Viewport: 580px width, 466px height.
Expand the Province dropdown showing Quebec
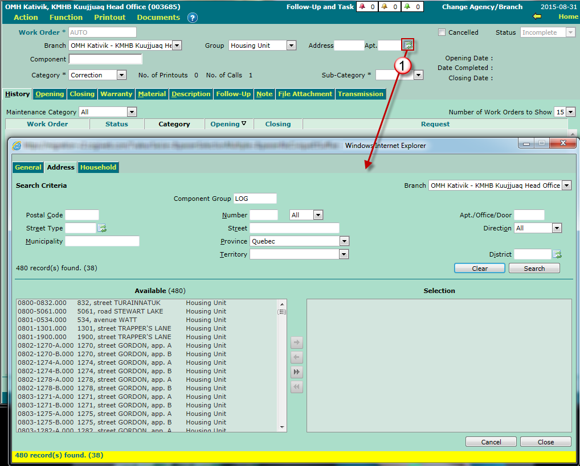click(344, 241)
